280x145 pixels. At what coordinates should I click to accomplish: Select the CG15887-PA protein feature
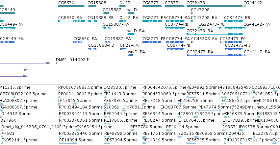click(x=107, y=42)
